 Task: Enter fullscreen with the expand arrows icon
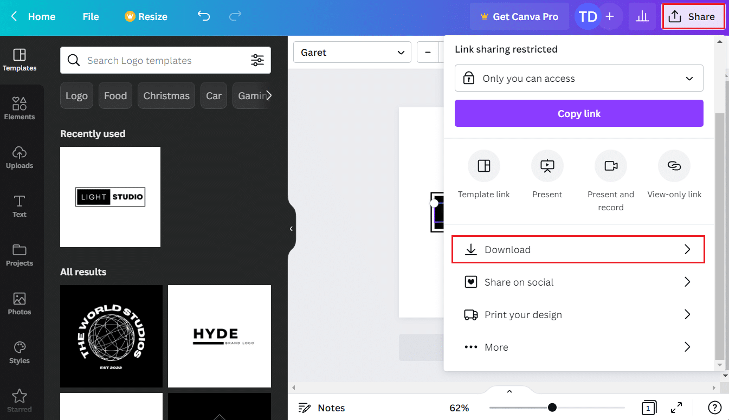click(676, 408)
